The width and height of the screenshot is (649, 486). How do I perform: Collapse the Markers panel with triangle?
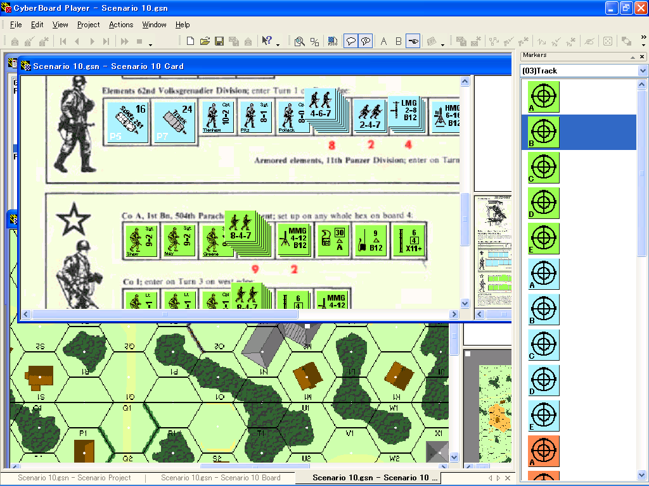tap(633, 56)
